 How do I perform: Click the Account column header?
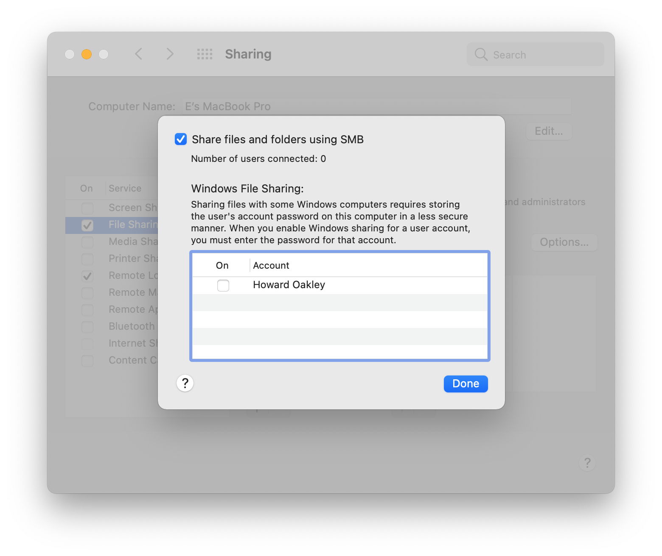click(x=271, y=266)
